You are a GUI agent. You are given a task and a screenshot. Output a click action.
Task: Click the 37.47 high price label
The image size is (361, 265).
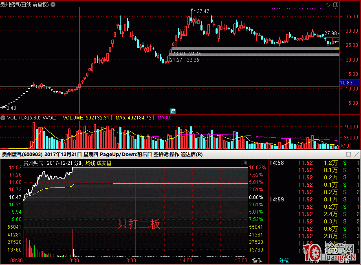tap(203, 11)
